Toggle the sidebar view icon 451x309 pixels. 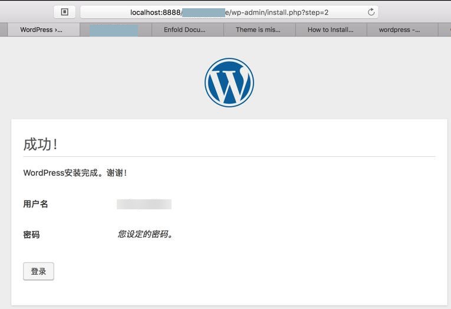click(x=65, y=12)
